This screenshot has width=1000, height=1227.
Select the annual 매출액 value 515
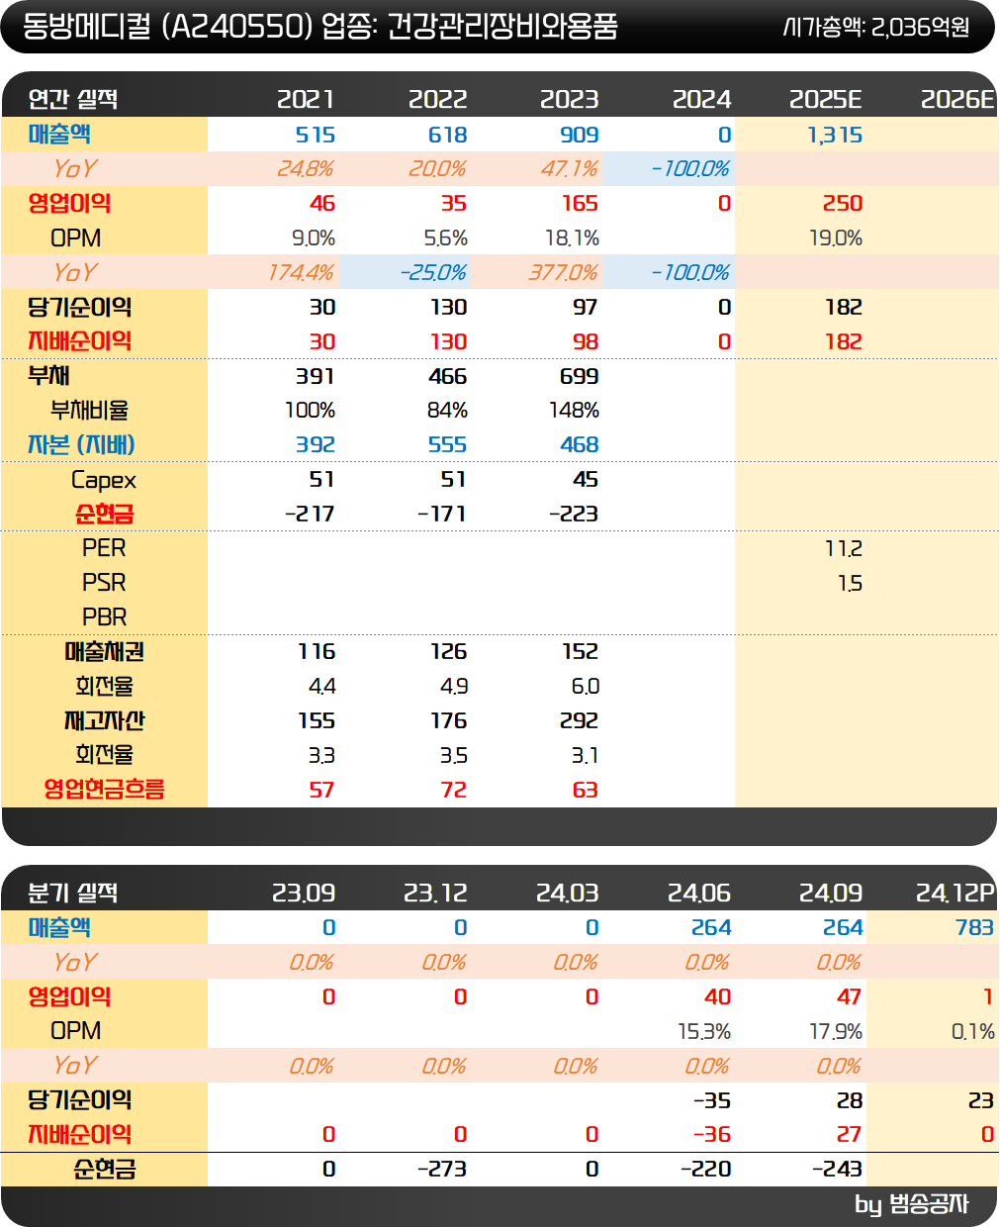click(316, 135)
